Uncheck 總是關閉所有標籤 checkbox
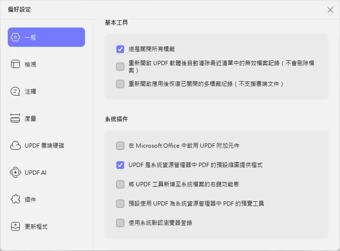The width and height of the screenshot is (340, 251). tap(120, 49)
